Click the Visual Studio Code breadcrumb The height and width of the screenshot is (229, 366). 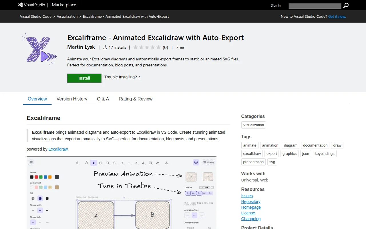pyautogui.click(x=36, y=16)
